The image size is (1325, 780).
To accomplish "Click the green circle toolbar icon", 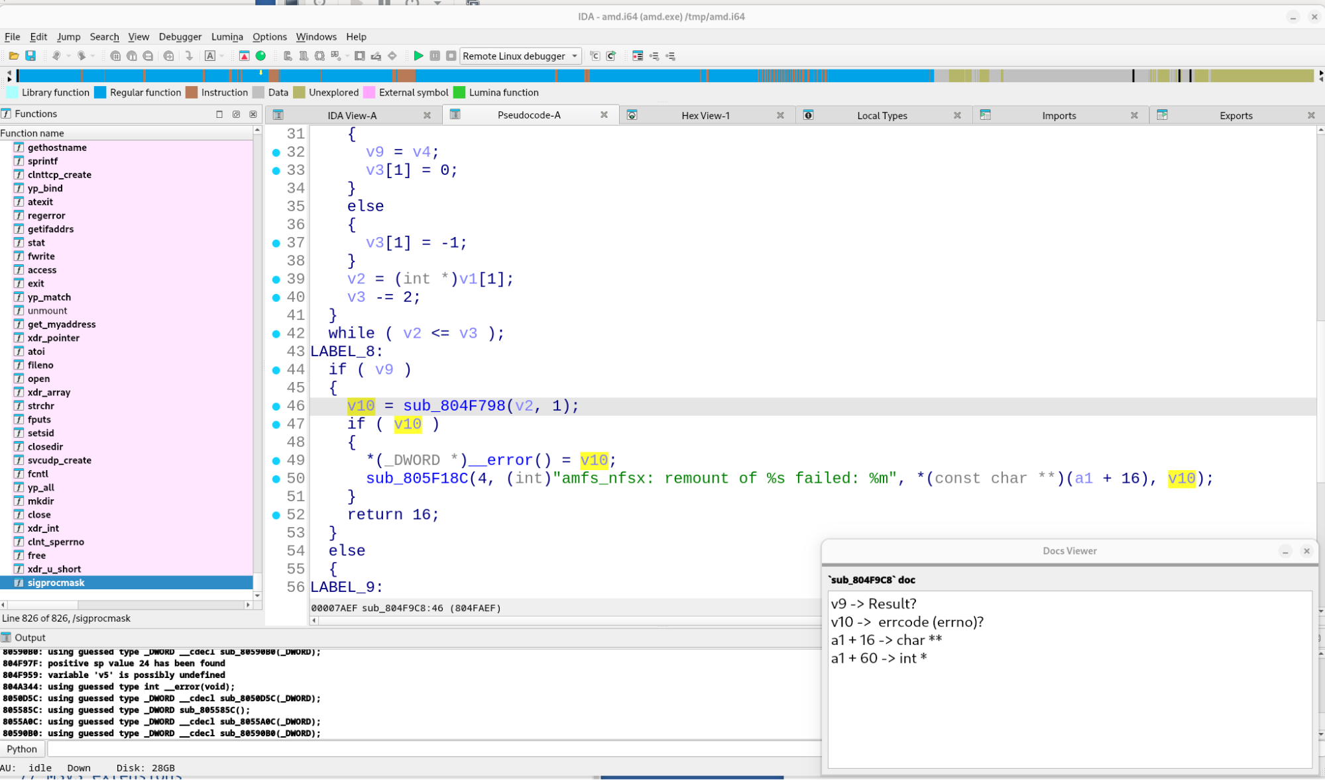I will [x=261, y=56].
